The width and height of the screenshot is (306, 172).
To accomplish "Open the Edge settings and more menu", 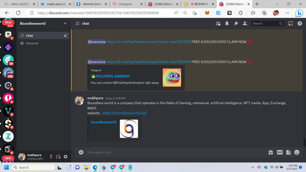I will tap(287, 13).
